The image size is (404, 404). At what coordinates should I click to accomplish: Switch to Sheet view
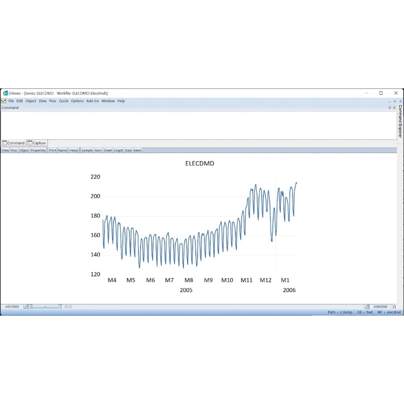pyautogui.click(x=108, y=150)
